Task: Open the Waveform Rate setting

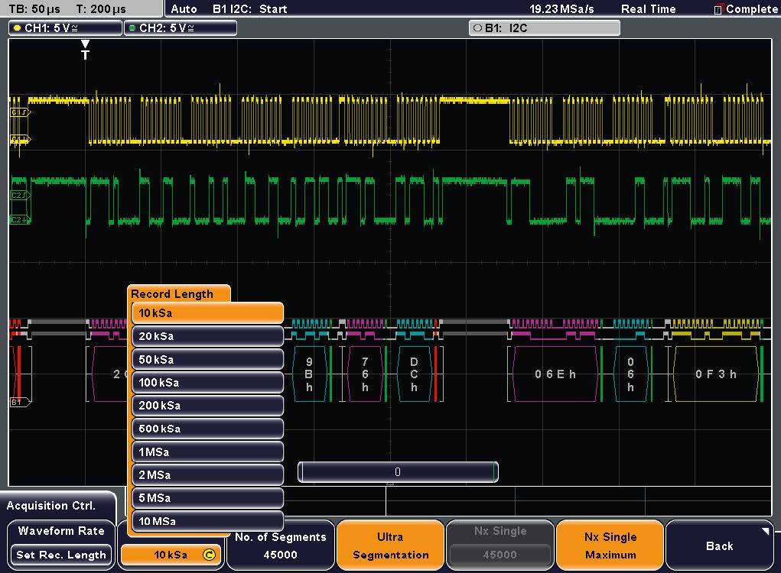Action: (x=61, y=531)
